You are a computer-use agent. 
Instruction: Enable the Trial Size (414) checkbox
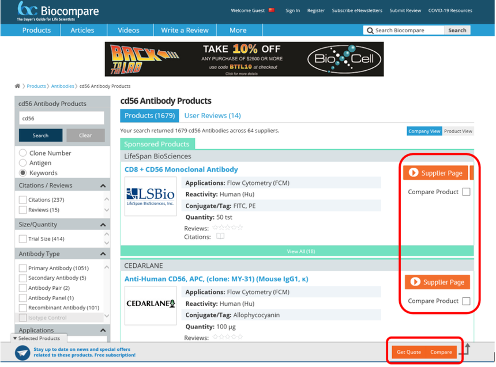tap(23, 239)
